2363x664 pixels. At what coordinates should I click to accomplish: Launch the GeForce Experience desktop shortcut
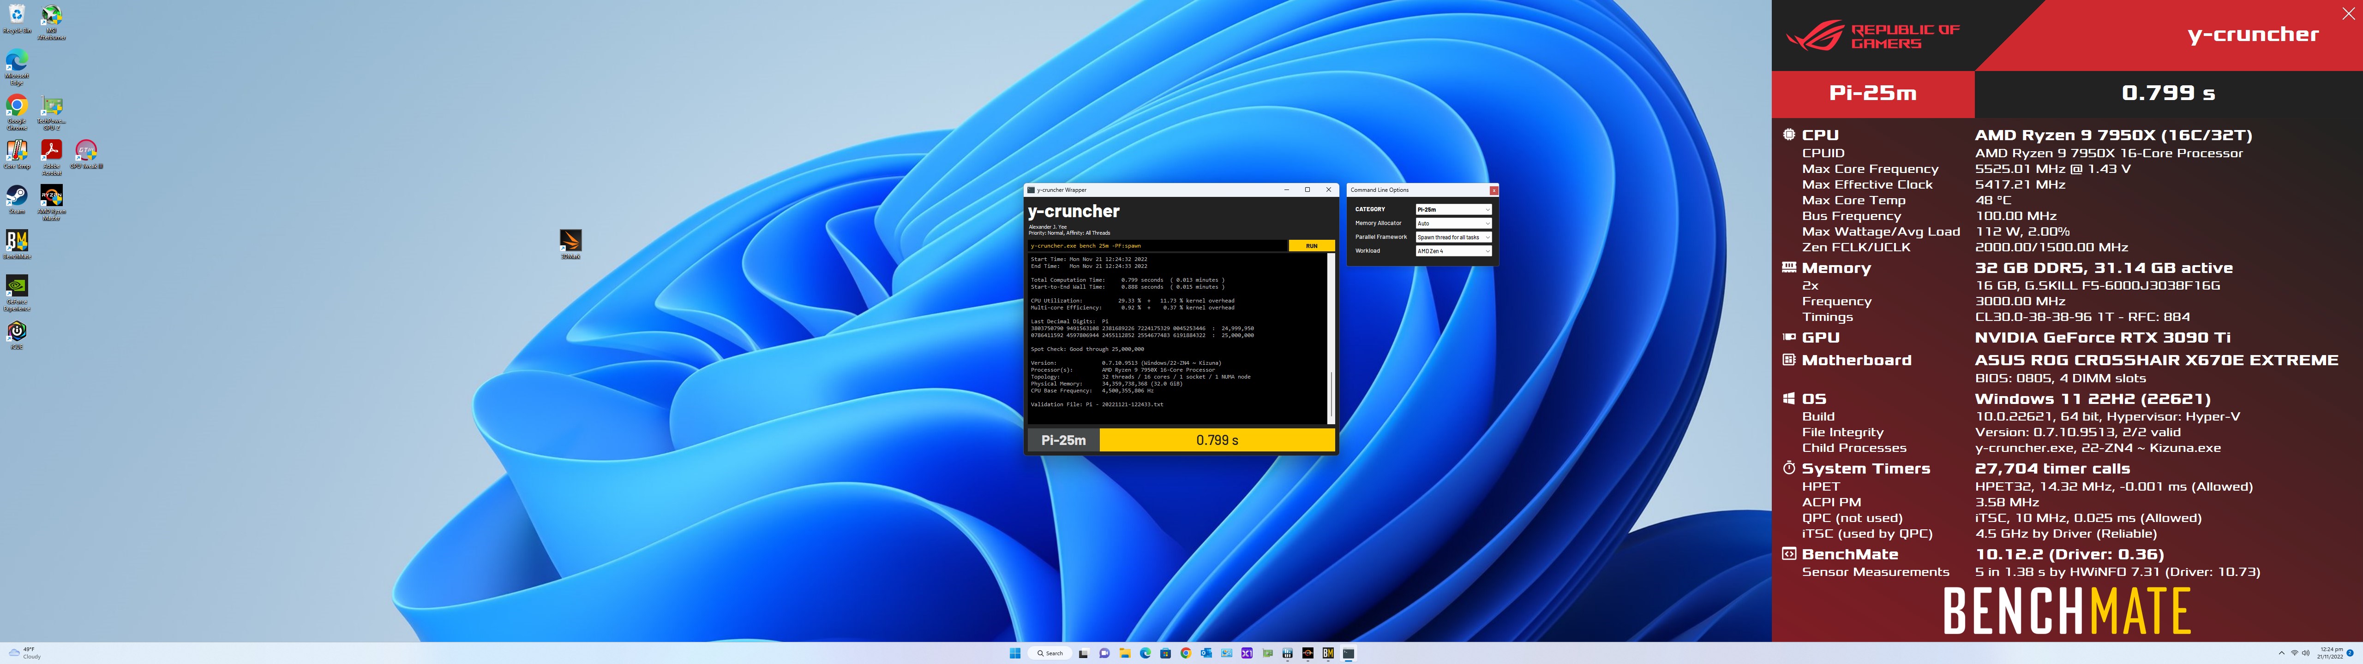pyautogui.click(x=17, y=292)
